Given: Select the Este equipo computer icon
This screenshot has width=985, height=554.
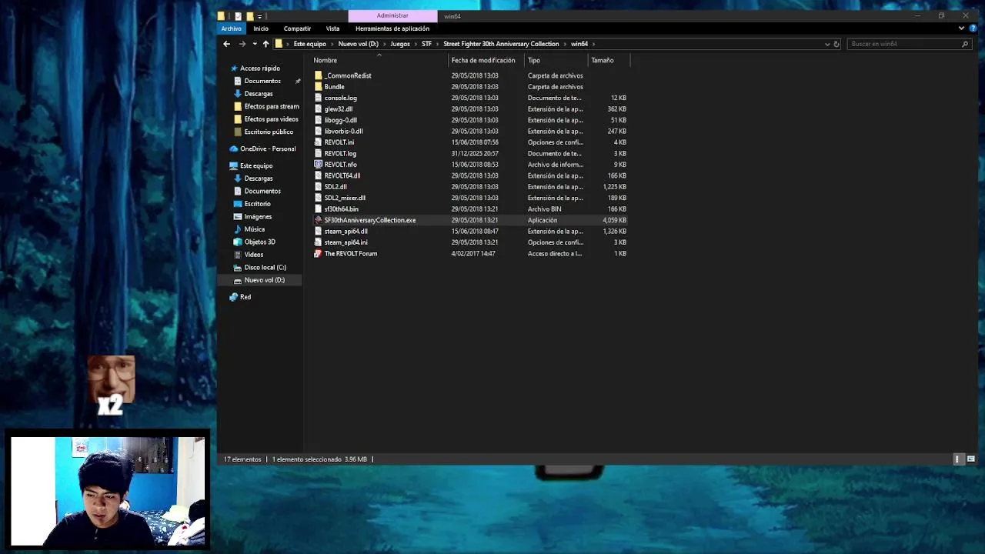Looking at the screenshot, I should click(x=233, y=165).
